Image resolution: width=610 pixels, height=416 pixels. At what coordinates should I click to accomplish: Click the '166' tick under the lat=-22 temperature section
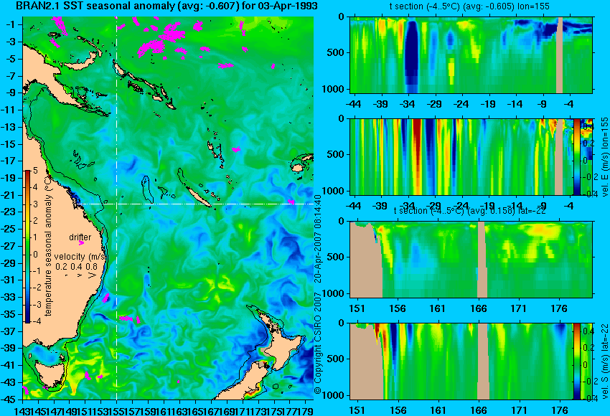click(x=478, y=308)
